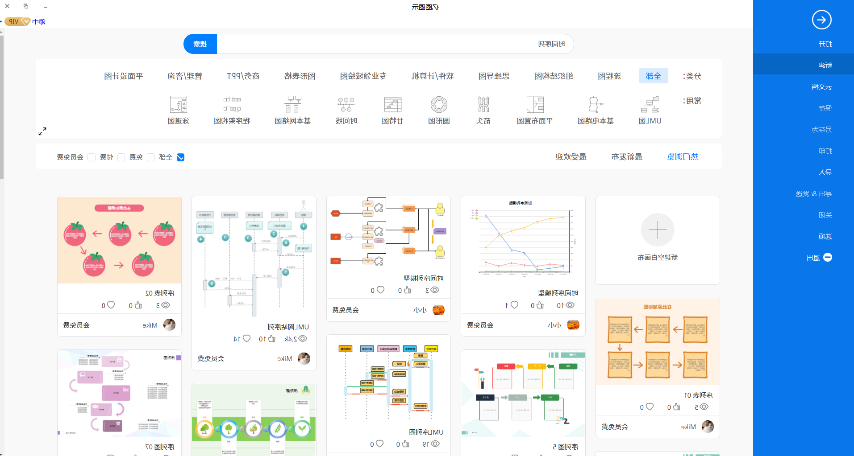
Task: Open the UML网站序列图 template thumbnail
Action: point(254,257)
